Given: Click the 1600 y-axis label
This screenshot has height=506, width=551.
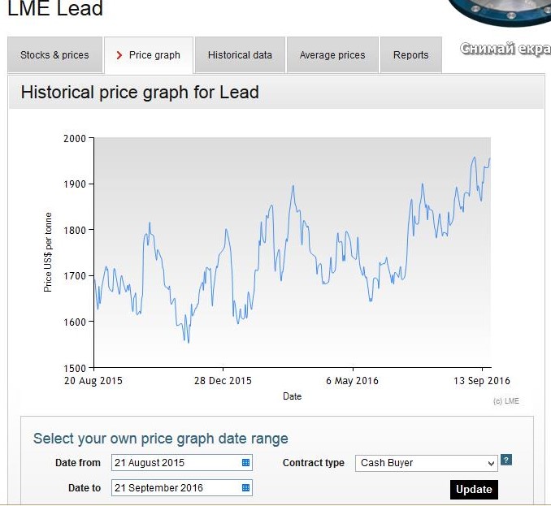Looking at the screenshot, I should tap(75, 322).
